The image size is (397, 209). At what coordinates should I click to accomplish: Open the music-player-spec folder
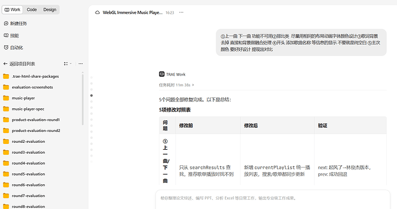point(24,109)
